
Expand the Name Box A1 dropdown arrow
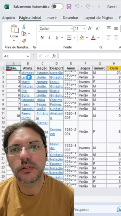coord(28,56)
